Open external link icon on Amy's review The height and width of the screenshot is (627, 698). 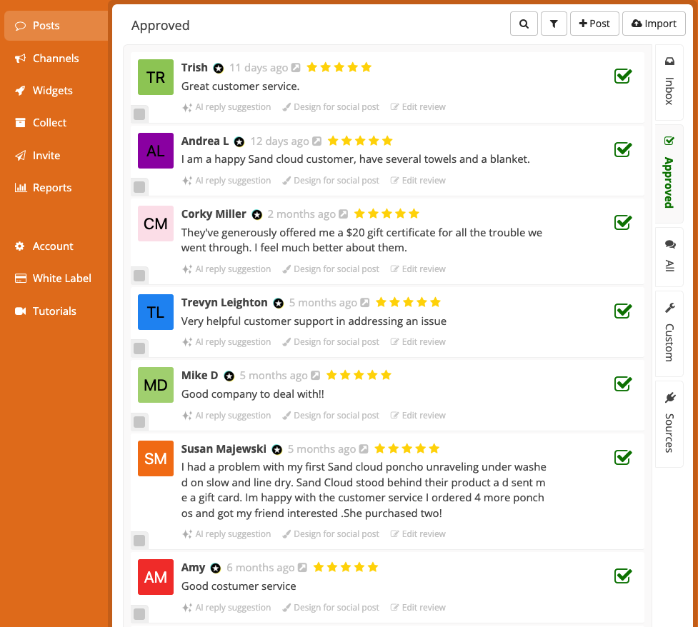coord(302,567)
